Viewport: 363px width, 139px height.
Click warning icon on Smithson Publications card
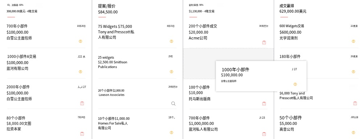coord(172,72)
